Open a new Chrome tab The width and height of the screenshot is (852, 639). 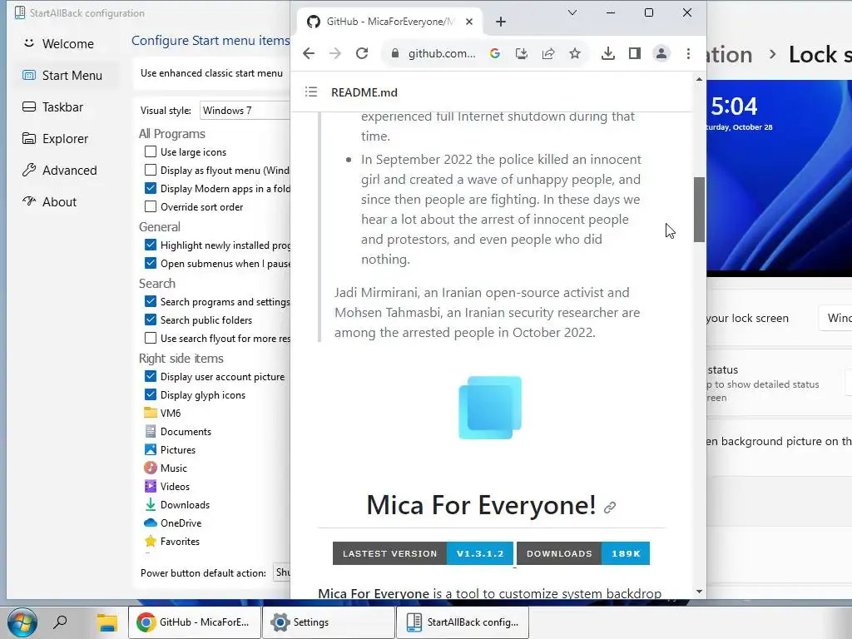(500, 22)
